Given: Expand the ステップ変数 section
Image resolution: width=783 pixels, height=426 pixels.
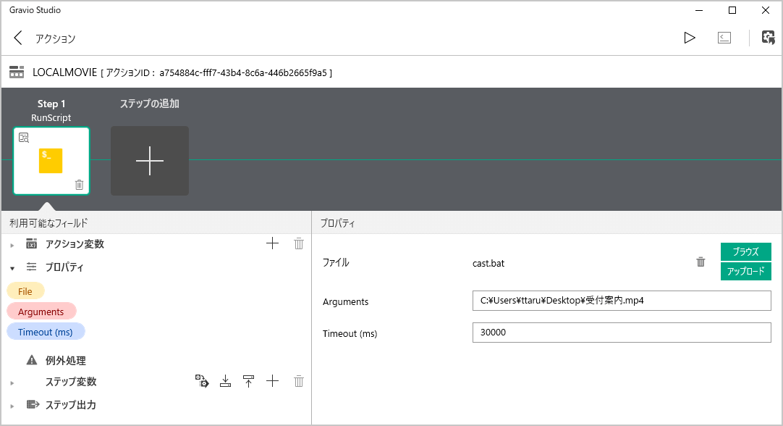Looking at the screenshot, I should click(12, 383).
